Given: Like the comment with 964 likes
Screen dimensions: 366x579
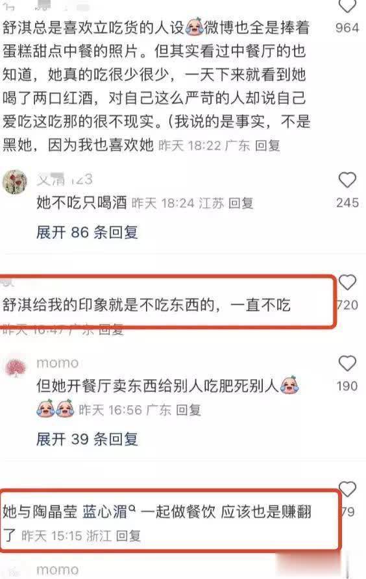Looking at the screenshot, I should point(347,6).
